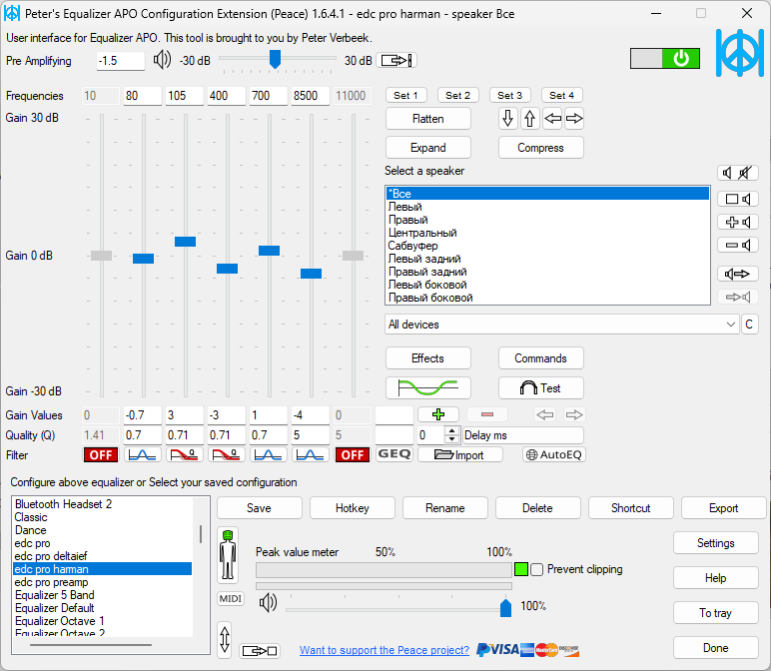Click the Peace logo in top right
The image size is (771, 671).
[739, 53]
